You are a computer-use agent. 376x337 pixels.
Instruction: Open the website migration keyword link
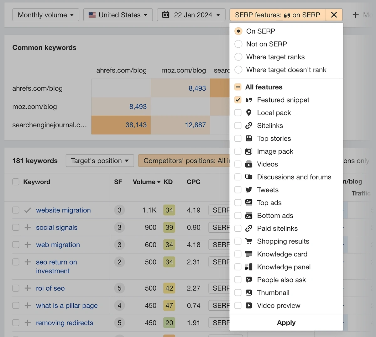[x=63, y=210]
